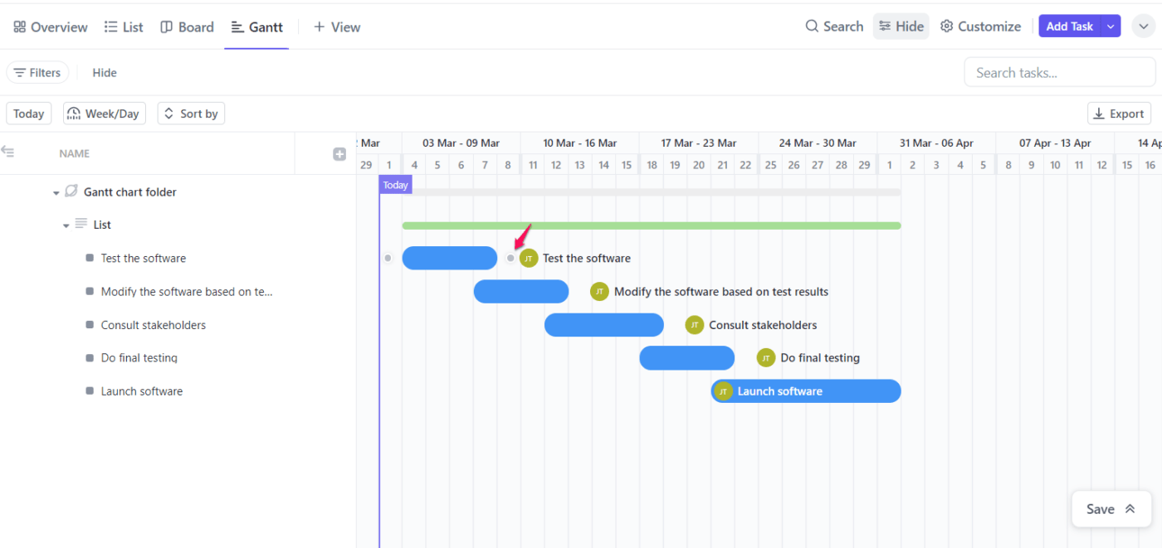Click status square for Test the software

[x=90, y=258]
